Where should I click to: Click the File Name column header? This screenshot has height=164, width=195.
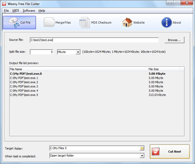78,69
